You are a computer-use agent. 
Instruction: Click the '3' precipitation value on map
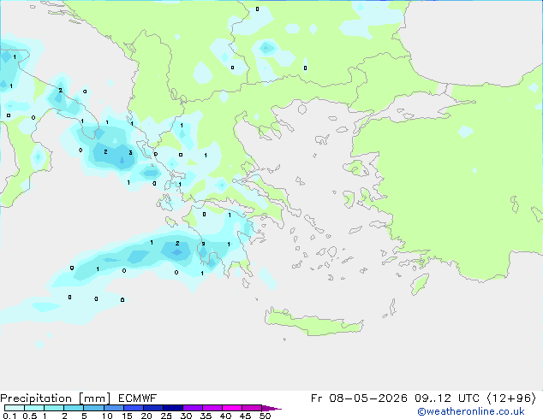(x=130, y=152)
